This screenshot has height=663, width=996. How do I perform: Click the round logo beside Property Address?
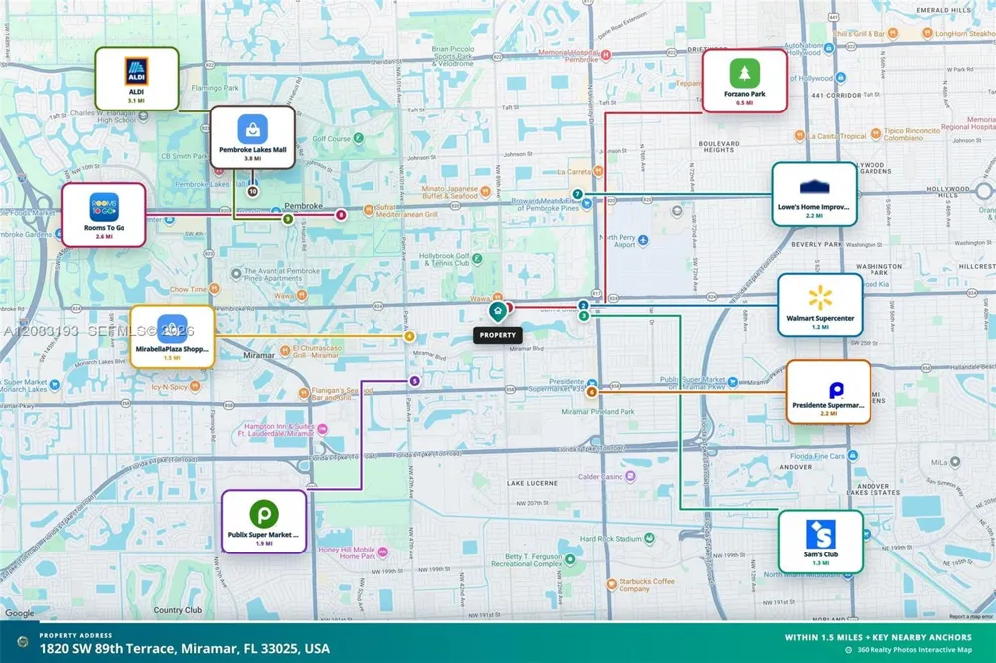23,642
